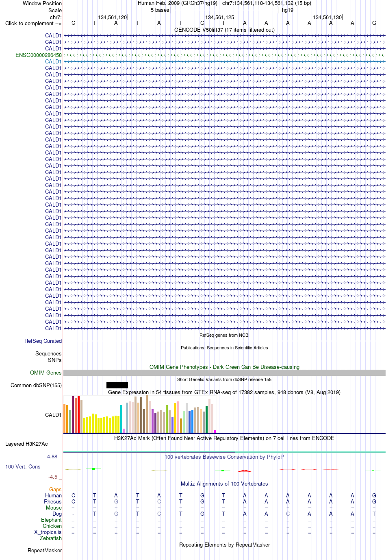
Task: Click the 'RepeatMasker' track label
Action: click(45, 550)
